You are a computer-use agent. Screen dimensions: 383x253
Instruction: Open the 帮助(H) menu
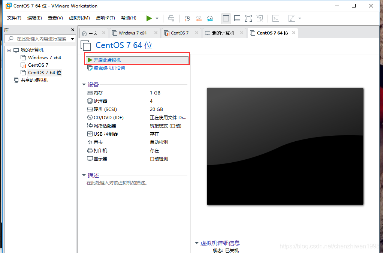129,18
